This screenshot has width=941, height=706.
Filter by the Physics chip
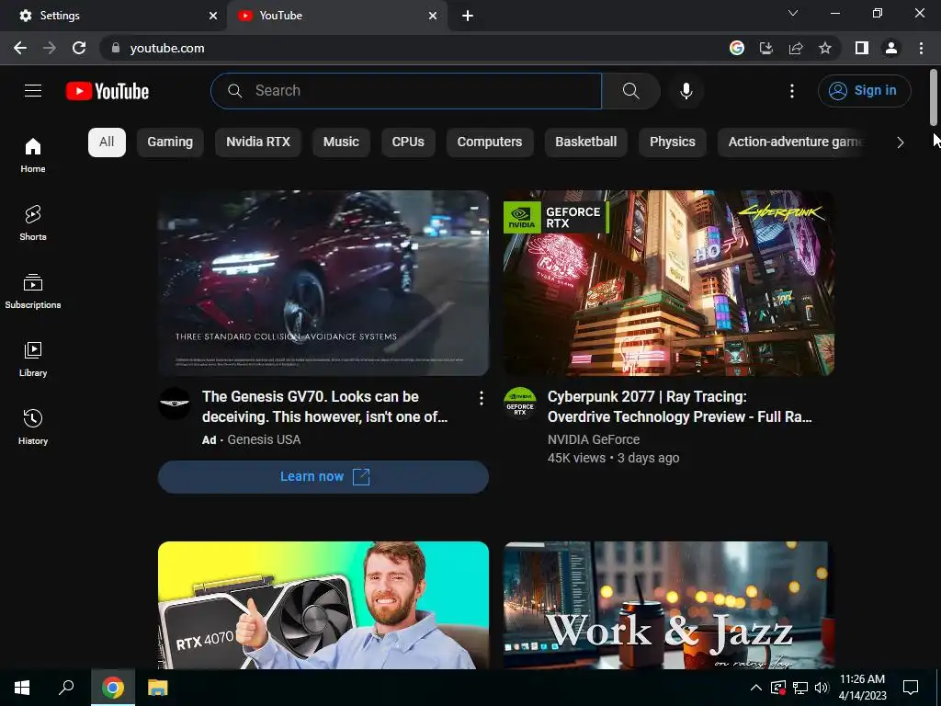coord(672,142)
